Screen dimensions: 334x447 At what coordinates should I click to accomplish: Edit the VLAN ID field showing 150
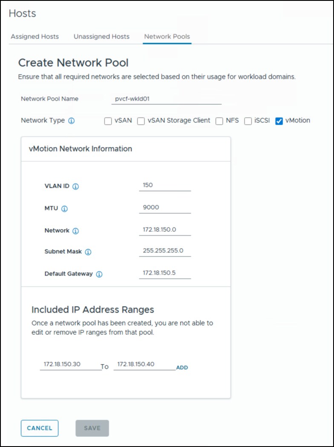point(165,185)
